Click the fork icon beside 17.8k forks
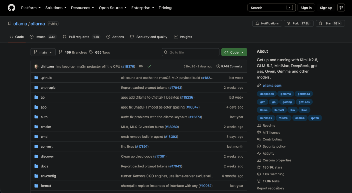352x193 pixels. 259,181
